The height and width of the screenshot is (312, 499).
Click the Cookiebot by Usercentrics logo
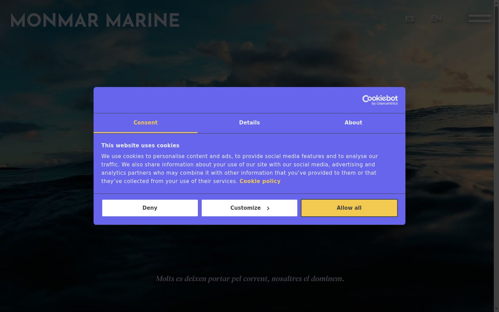pyautogui.click(x=380, y=100)
